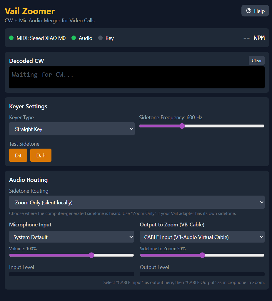Screen dimensions: 272x301
Task: Click the Help question mark icon
Action: (249, 10)
